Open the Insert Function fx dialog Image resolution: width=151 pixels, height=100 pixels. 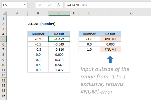tap(59, 5)
